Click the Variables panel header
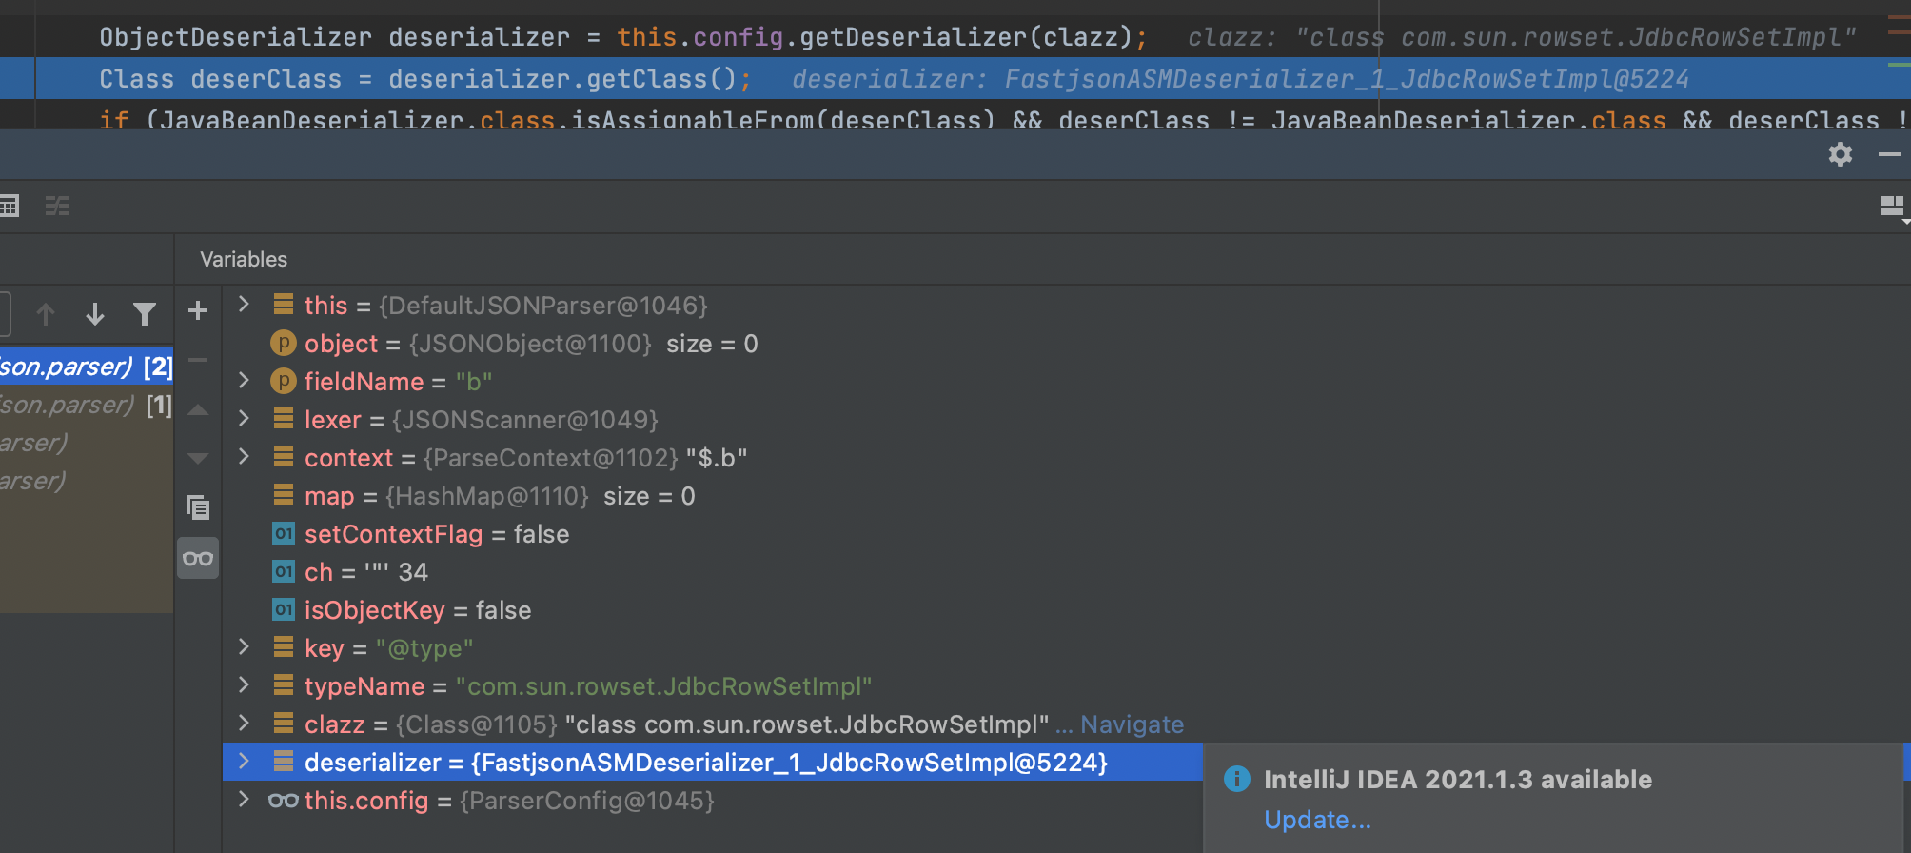 click(x=244, y=259)
